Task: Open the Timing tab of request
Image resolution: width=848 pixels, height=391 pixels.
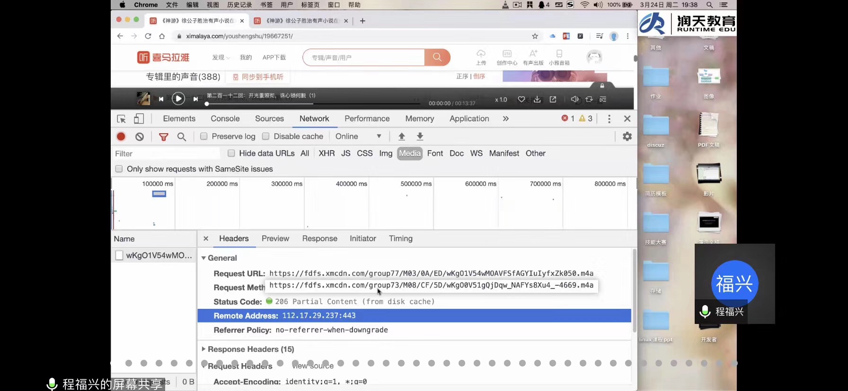Action: tap(400, 238)
